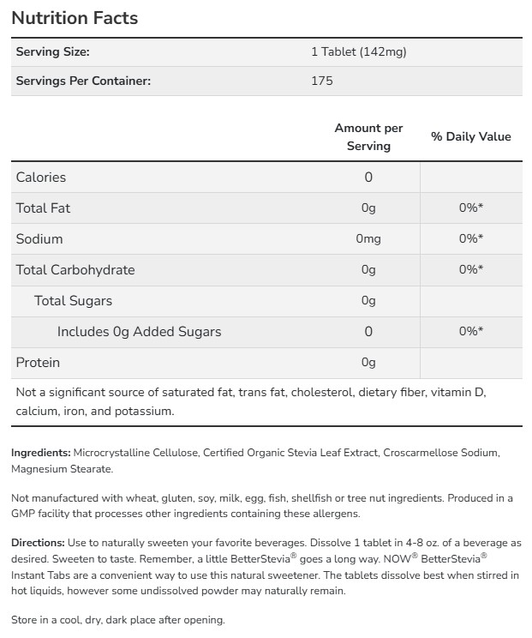Click the bold Directions: label

click(39, 544)
